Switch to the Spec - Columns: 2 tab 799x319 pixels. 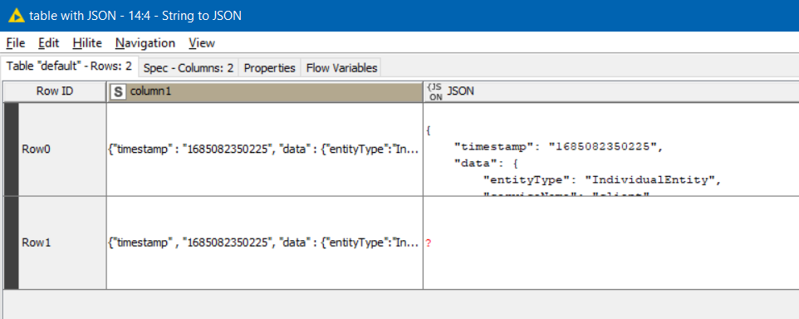189,68
